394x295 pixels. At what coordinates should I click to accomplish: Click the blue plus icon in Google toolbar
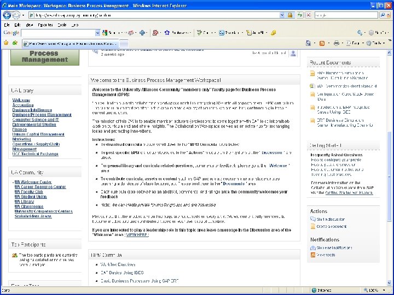(142, 33)
